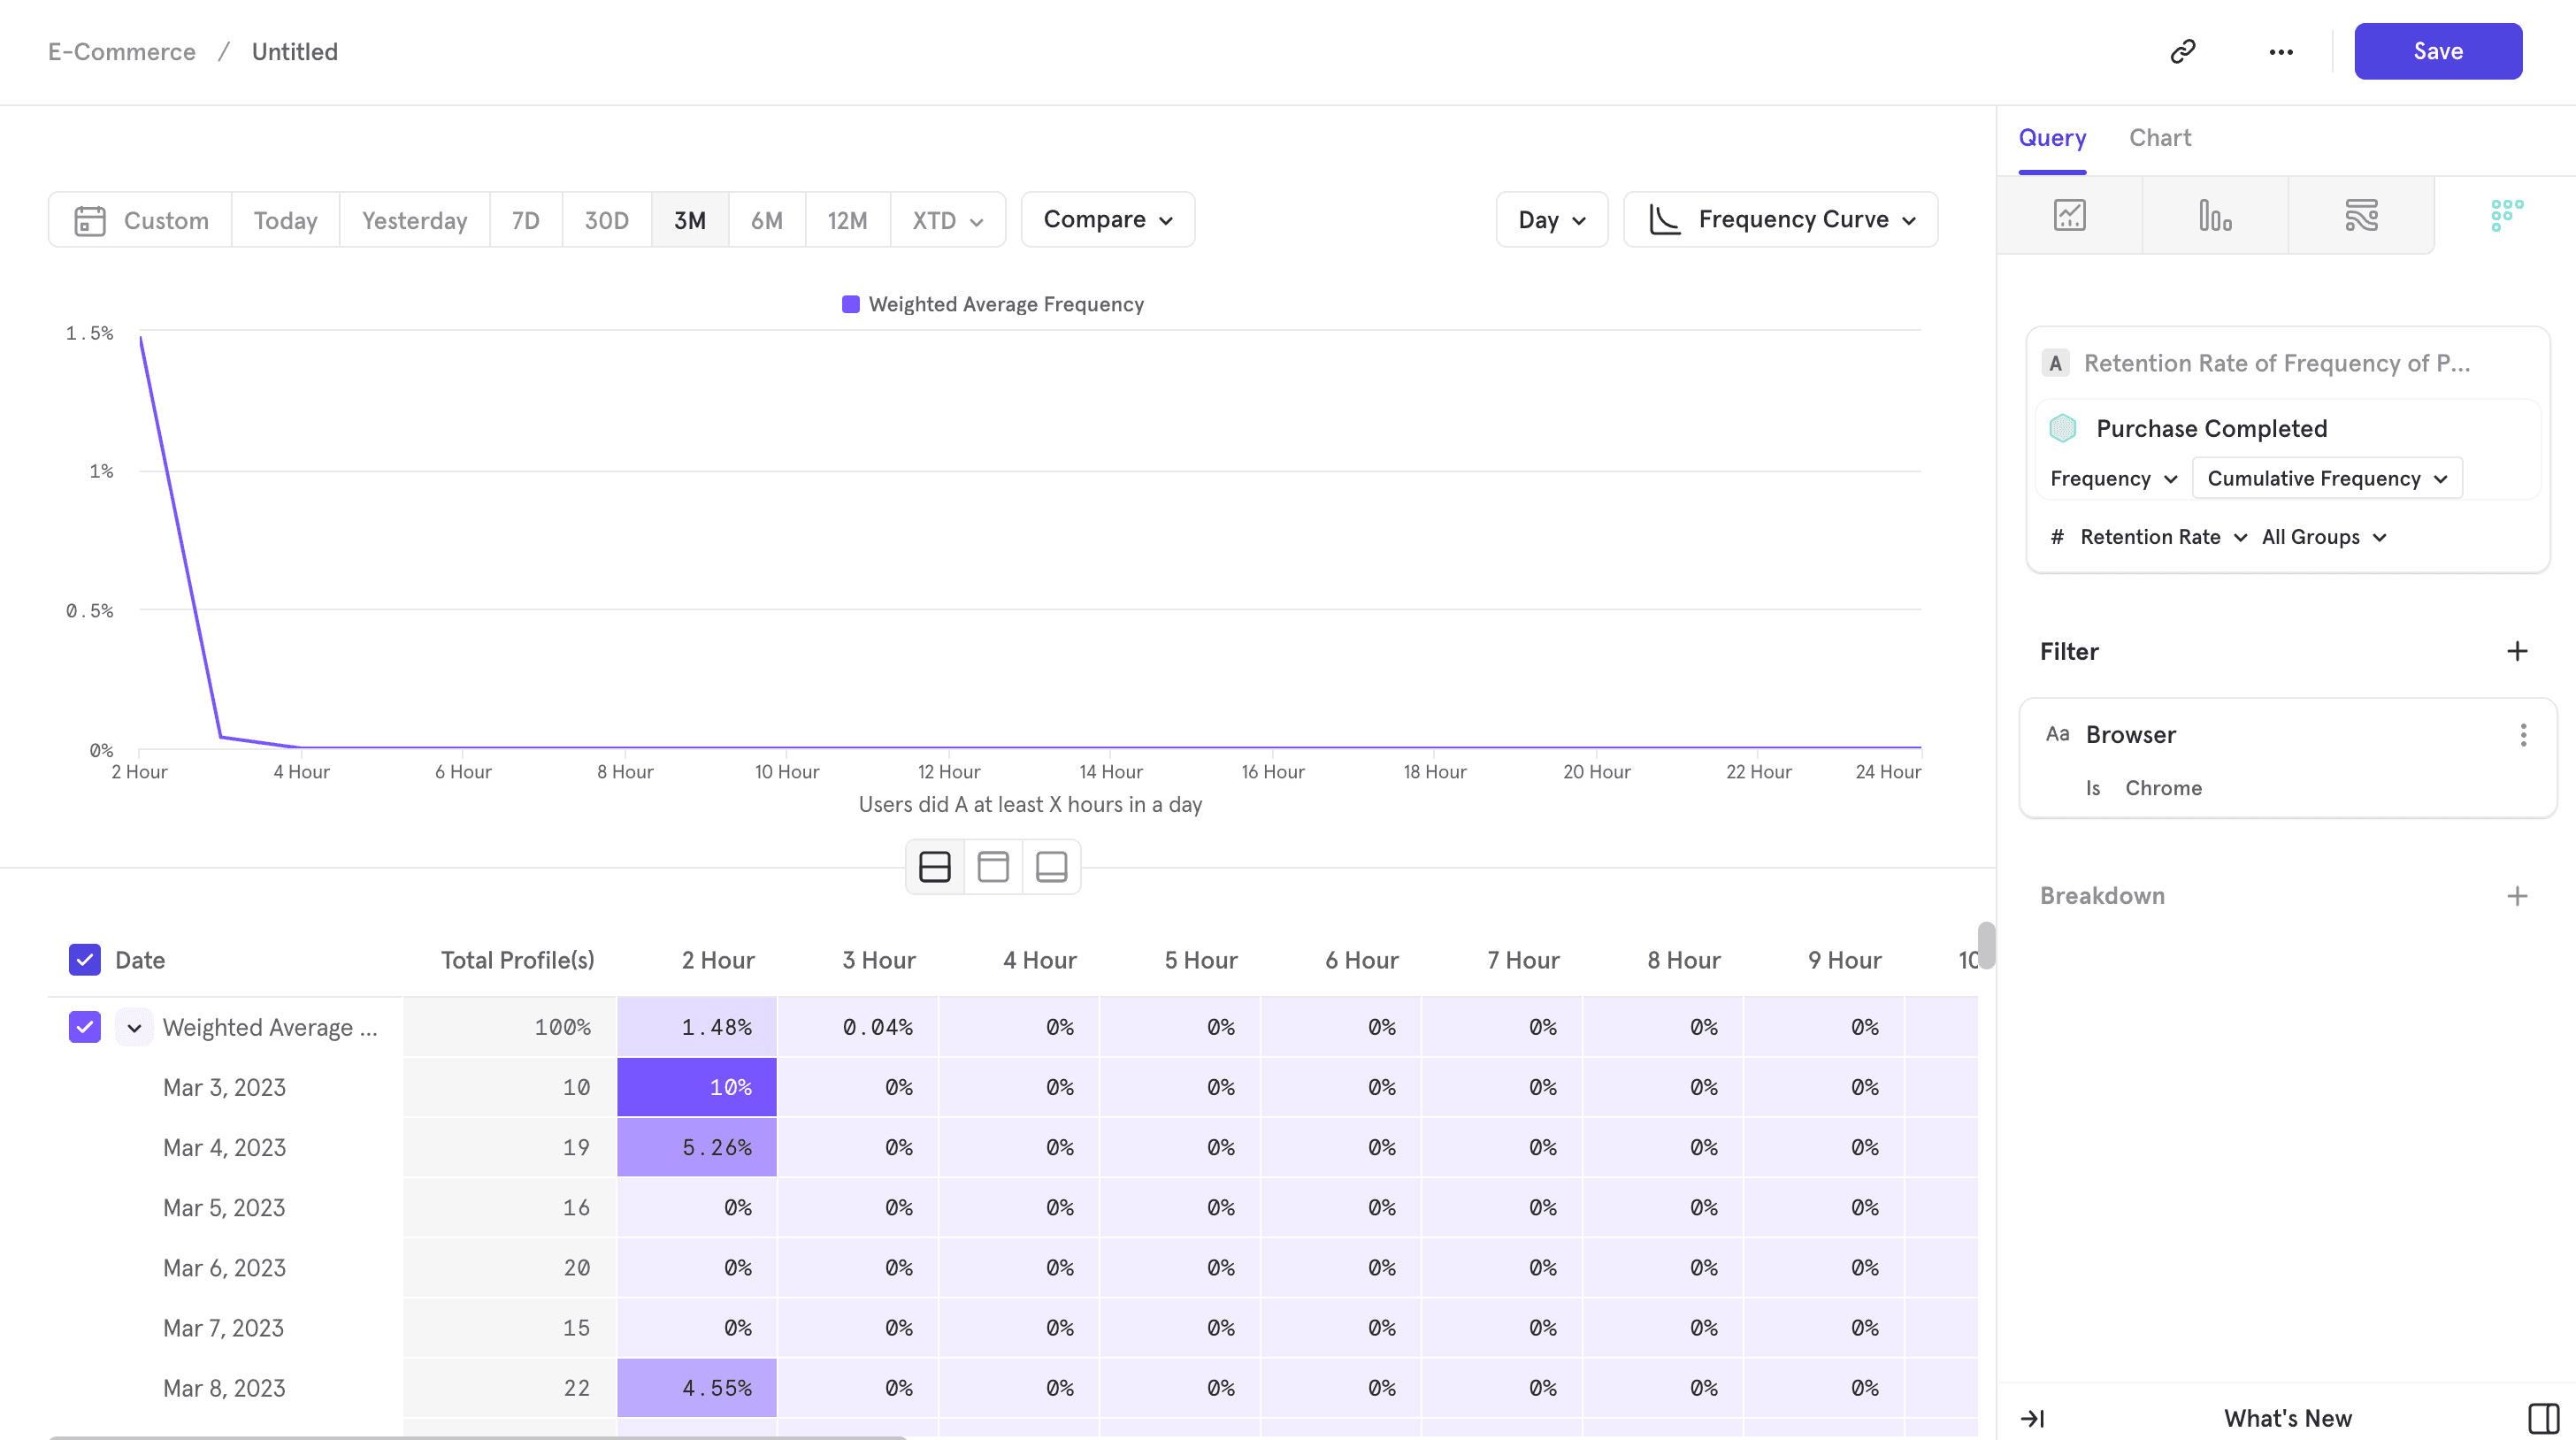Select the Insights line chart report icon

click(x=2069, y=215)
